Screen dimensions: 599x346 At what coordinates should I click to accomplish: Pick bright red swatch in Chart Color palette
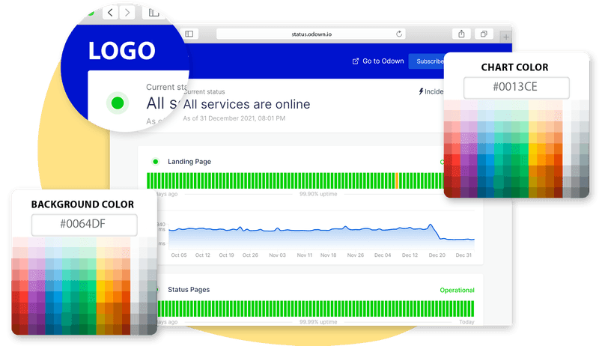tap(457, 160)
